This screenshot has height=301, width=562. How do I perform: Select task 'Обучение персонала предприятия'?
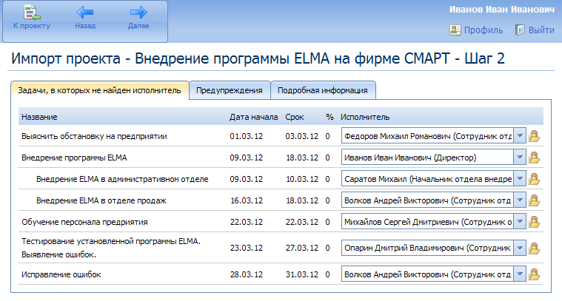tap(84, 223)
